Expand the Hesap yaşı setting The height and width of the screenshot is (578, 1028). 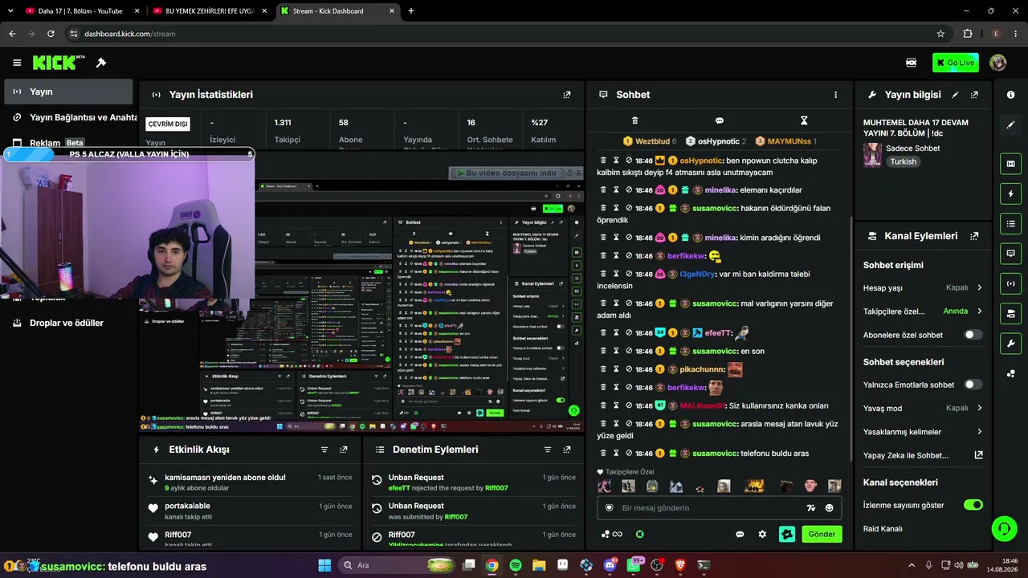pyautogui.click(x=923, y=287)
